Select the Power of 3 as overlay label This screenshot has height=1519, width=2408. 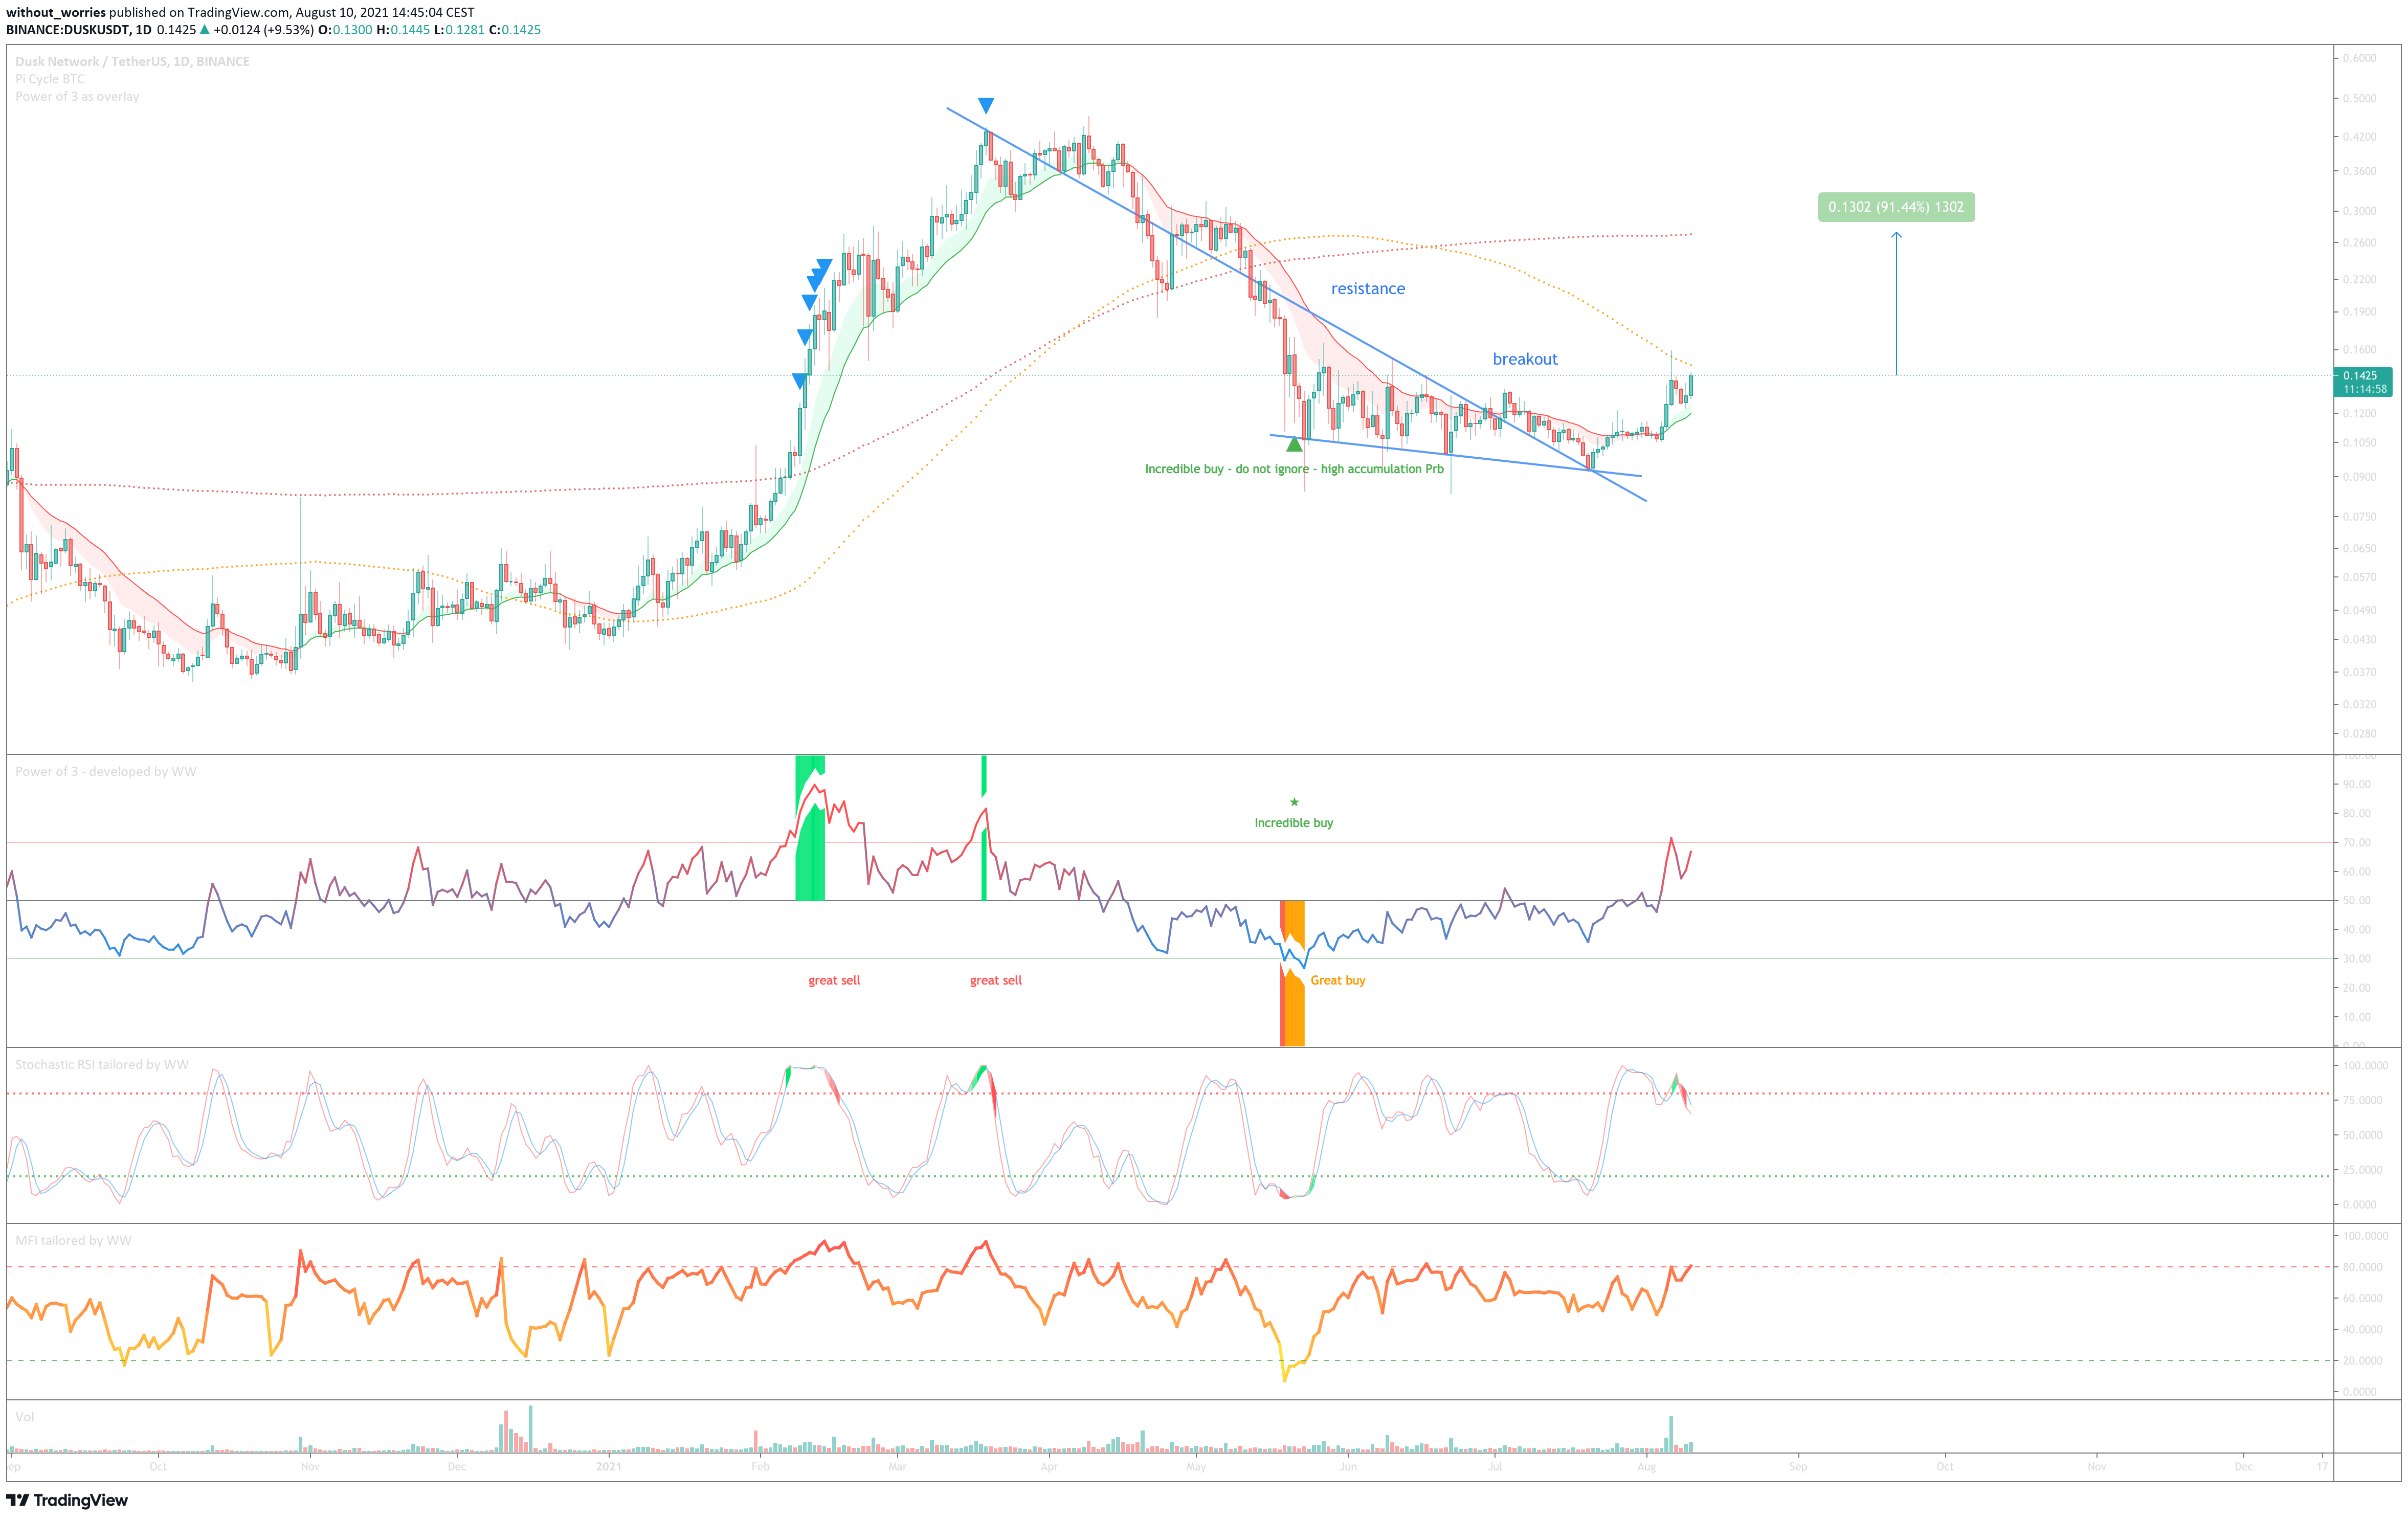coord(77,97)
